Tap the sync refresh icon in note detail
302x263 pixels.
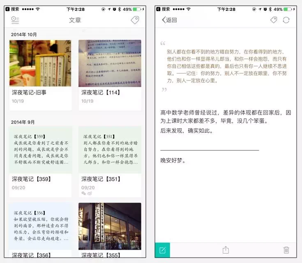pyautogui.click(x=286, y=20)
